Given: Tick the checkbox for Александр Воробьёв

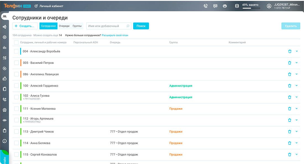Looking at the screenshot, I should (16, 51).
